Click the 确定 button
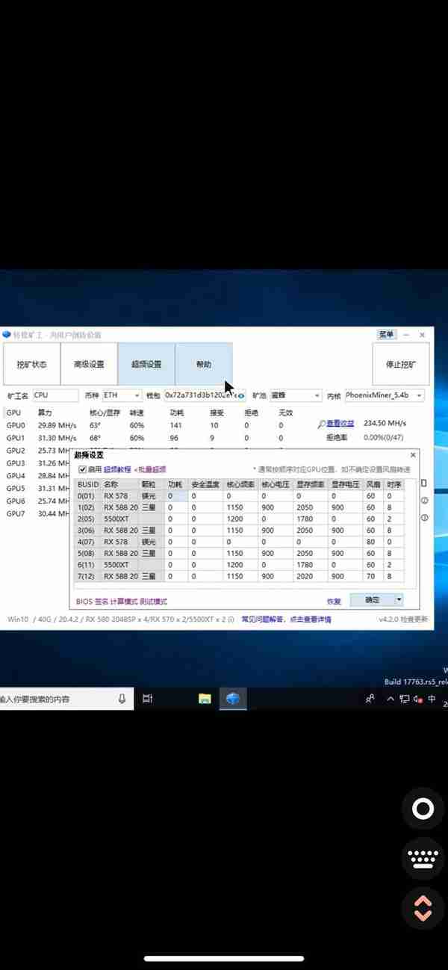The height and width of the screenshot is (970, 448). coord(372,600)
